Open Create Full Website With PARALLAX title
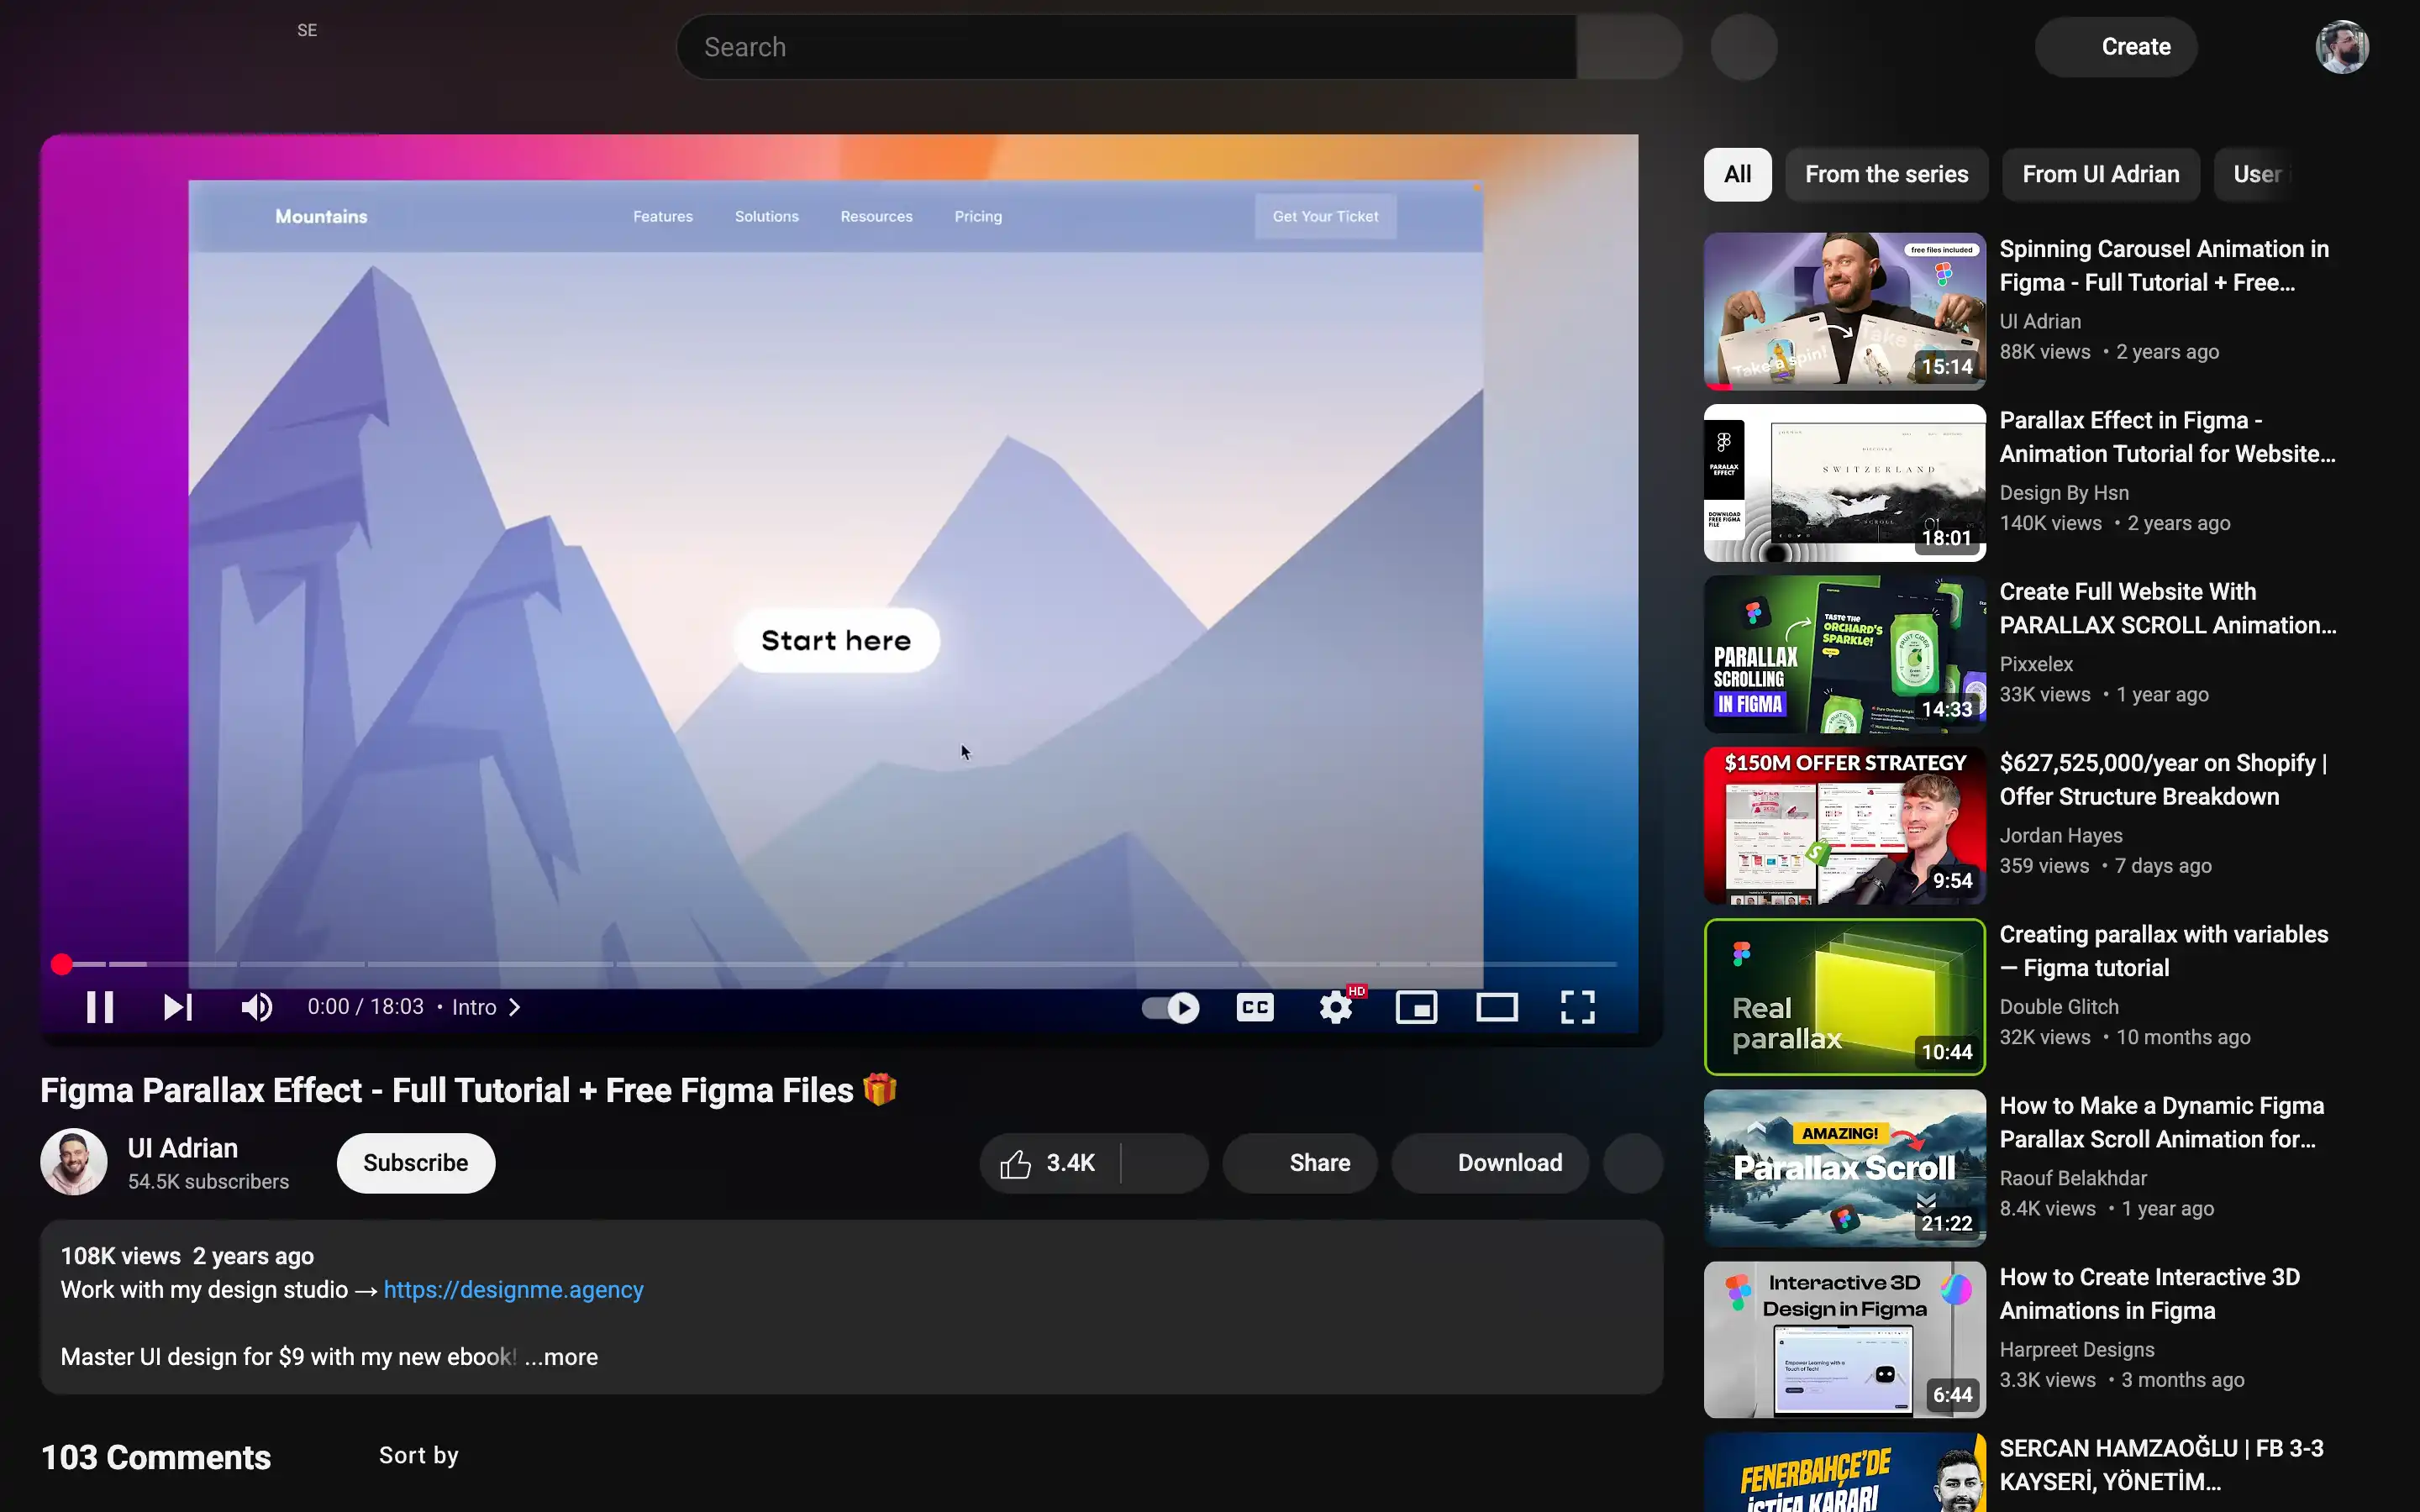Screen dimensions: 2420x1512 click(x=2167, y=608)
